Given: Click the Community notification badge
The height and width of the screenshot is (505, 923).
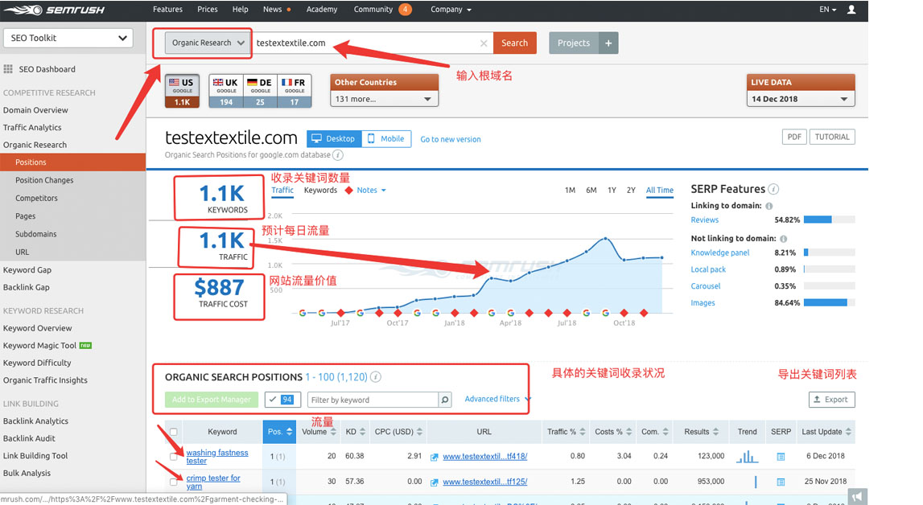Looking at the screenshot, I should [x=405, y=10].
